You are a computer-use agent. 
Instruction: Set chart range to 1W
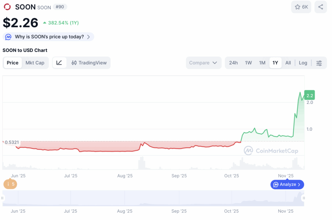point(248,63)
